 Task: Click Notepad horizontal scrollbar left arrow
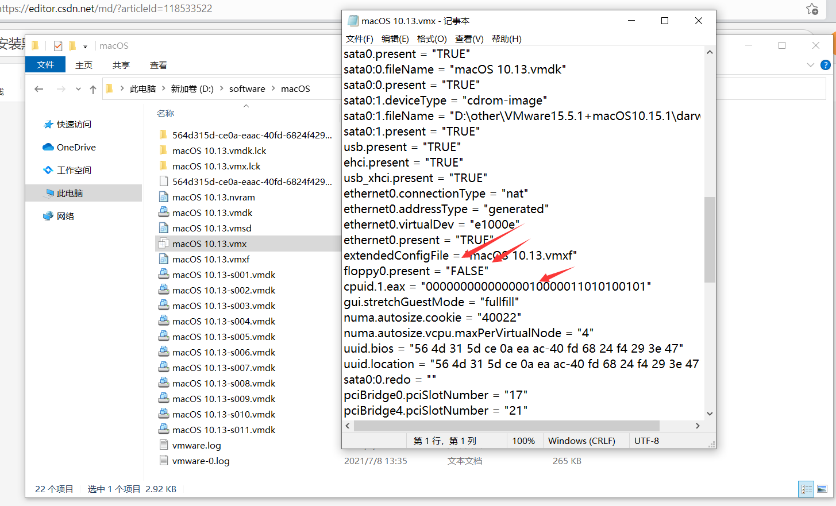348,426
